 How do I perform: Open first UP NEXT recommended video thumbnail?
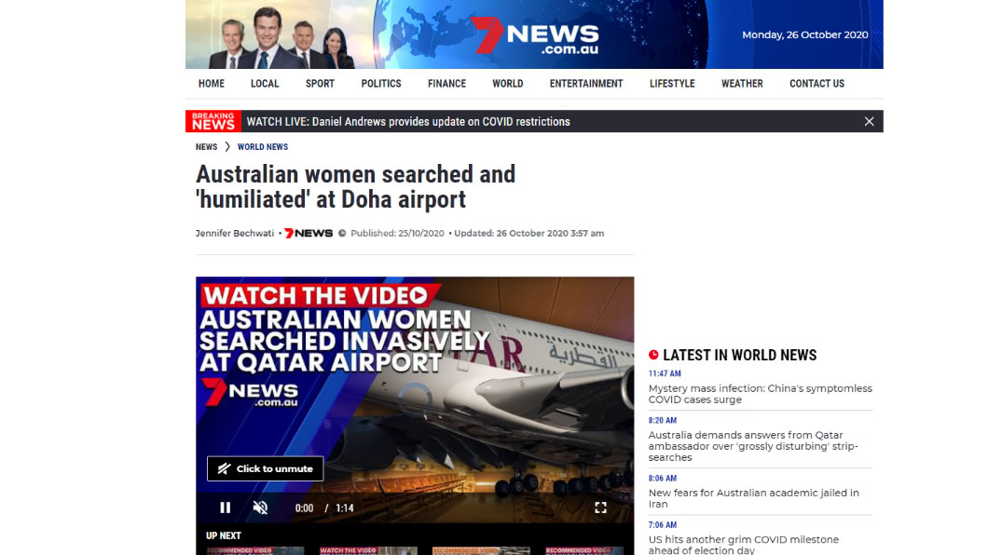coord(255,550)
